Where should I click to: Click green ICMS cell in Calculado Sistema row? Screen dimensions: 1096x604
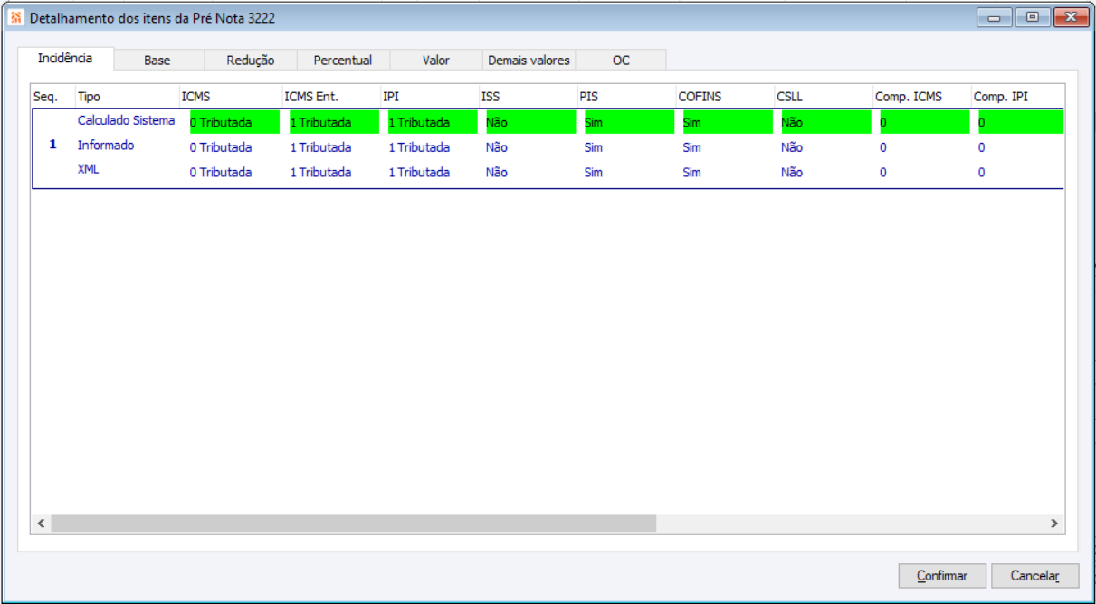(x=234, y=122)
